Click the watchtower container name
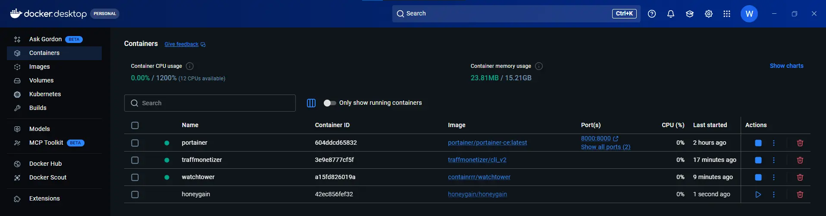 click(x=198, y=177)
